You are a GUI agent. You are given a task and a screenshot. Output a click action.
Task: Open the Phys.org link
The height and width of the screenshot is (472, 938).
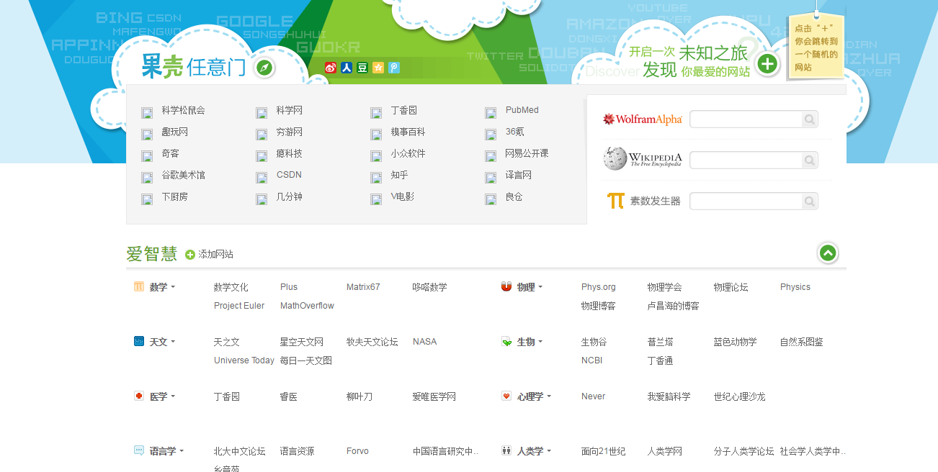point(599,287)
